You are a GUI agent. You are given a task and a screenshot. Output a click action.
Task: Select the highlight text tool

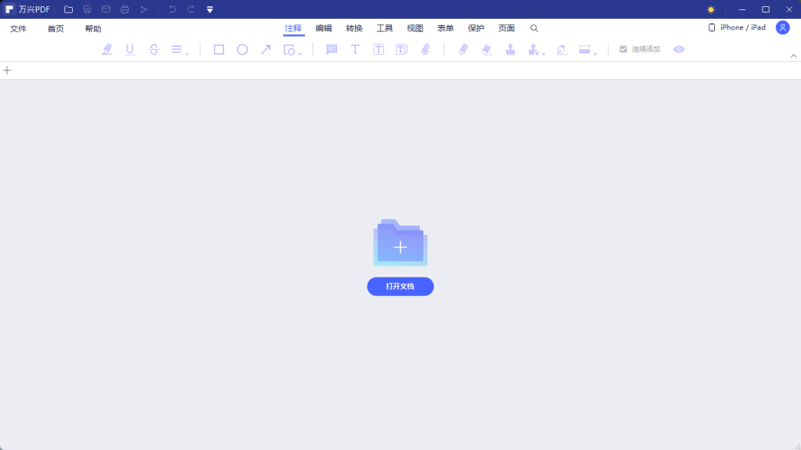pyautogui.click(x=106, y=49)
